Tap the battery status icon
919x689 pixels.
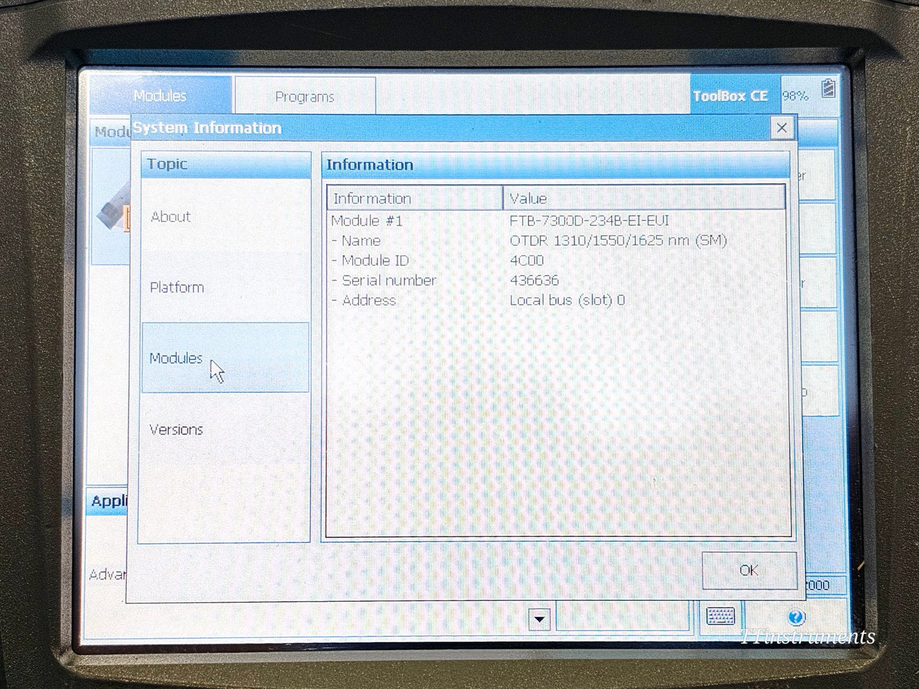(x=829, y=89)
